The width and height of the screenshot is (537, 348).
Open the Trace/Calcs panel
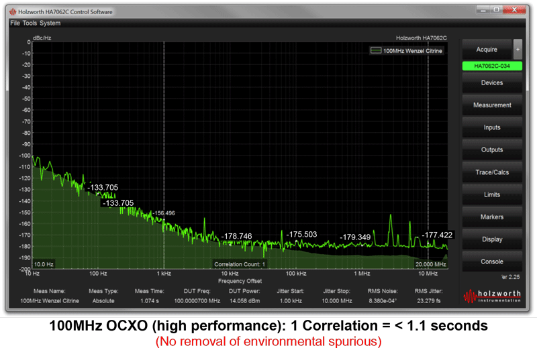coord(492,172)
